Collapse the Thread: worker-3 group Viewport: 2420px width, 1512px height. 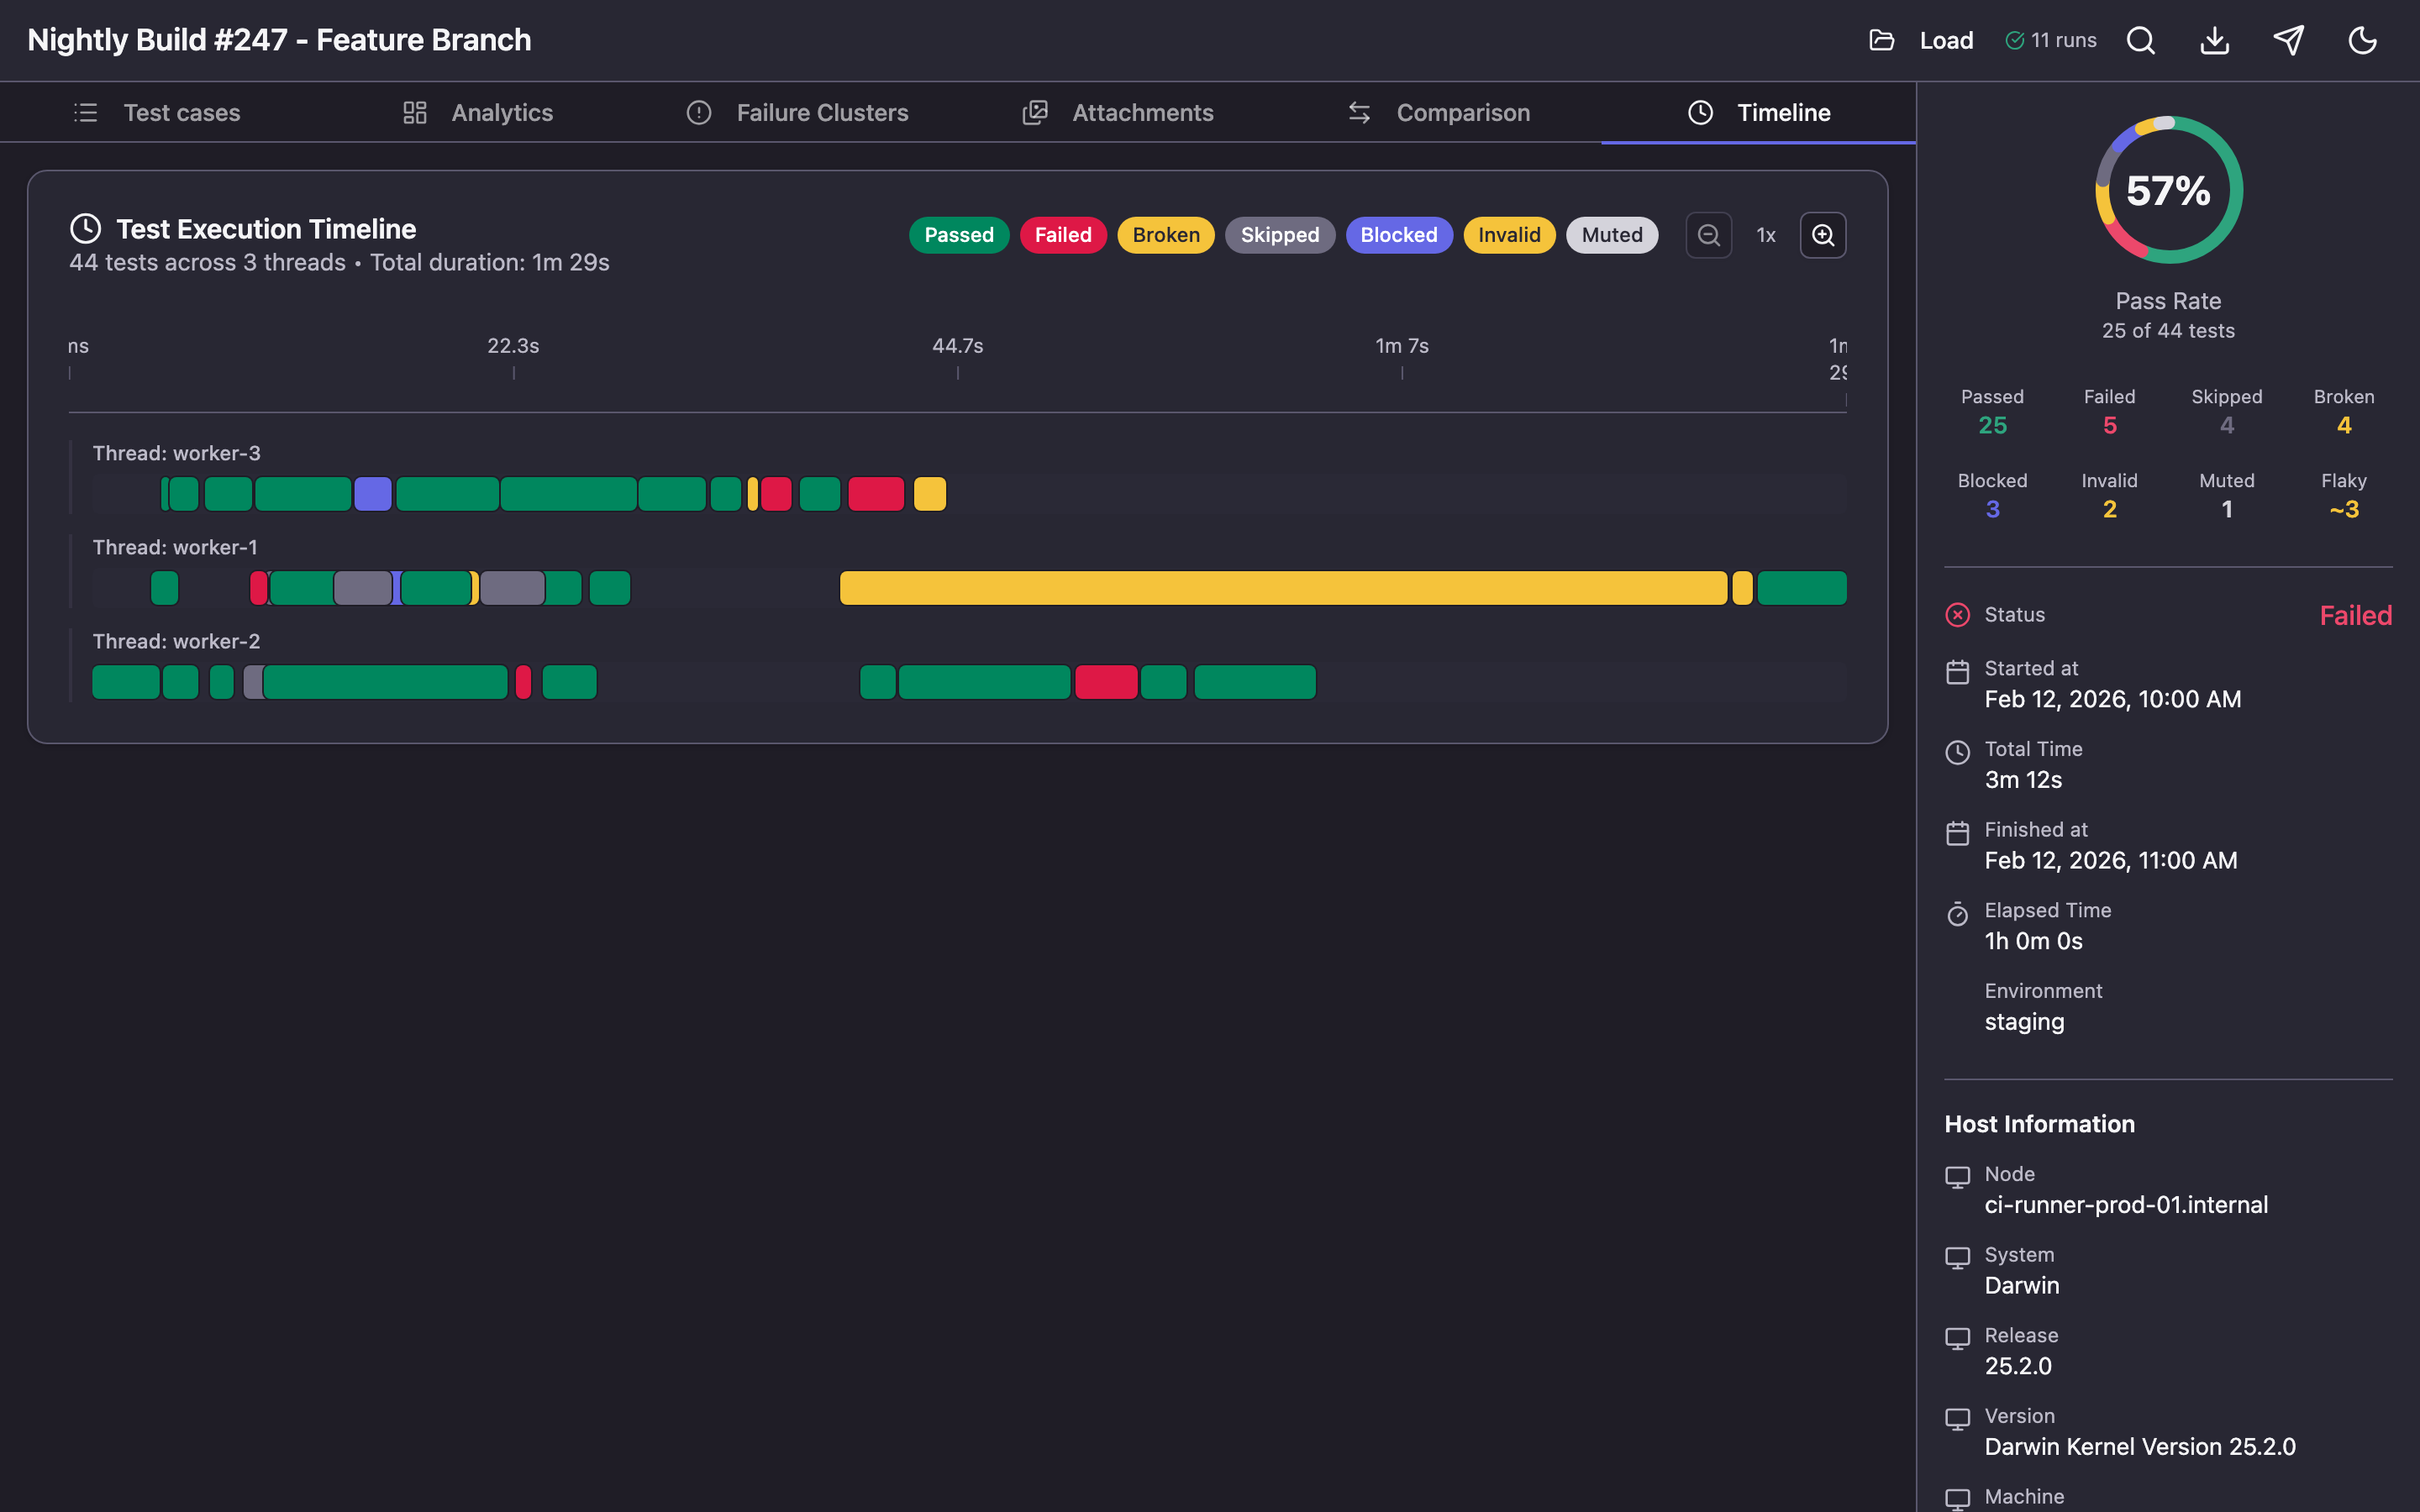pos(176,453)
